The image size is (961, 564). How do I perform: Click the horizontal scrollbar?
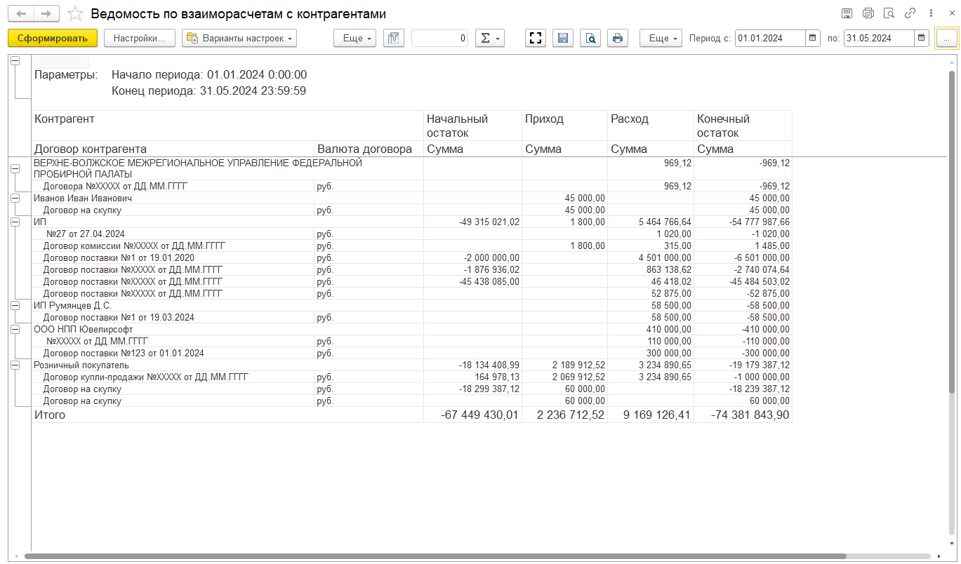[435, 556]
